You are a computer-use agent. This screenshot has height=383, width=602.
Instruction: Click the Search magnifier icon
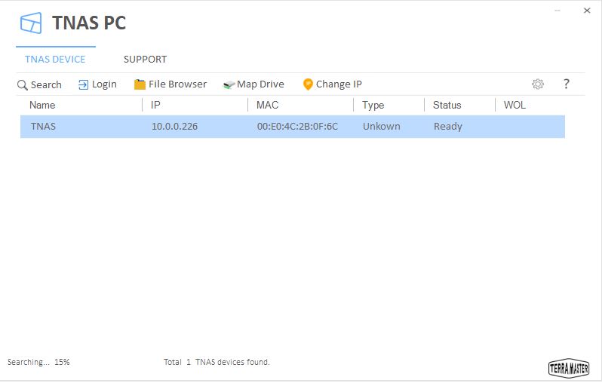tap(23, 84)
